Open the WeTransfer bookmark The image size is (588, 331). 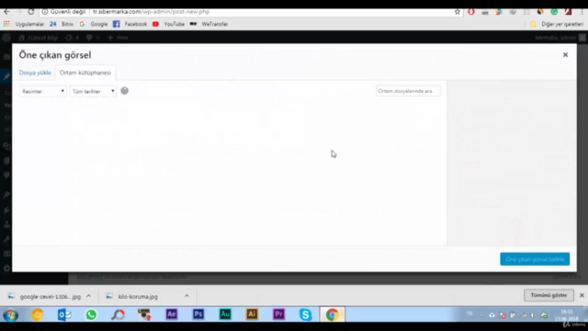(x=209, y=24)
